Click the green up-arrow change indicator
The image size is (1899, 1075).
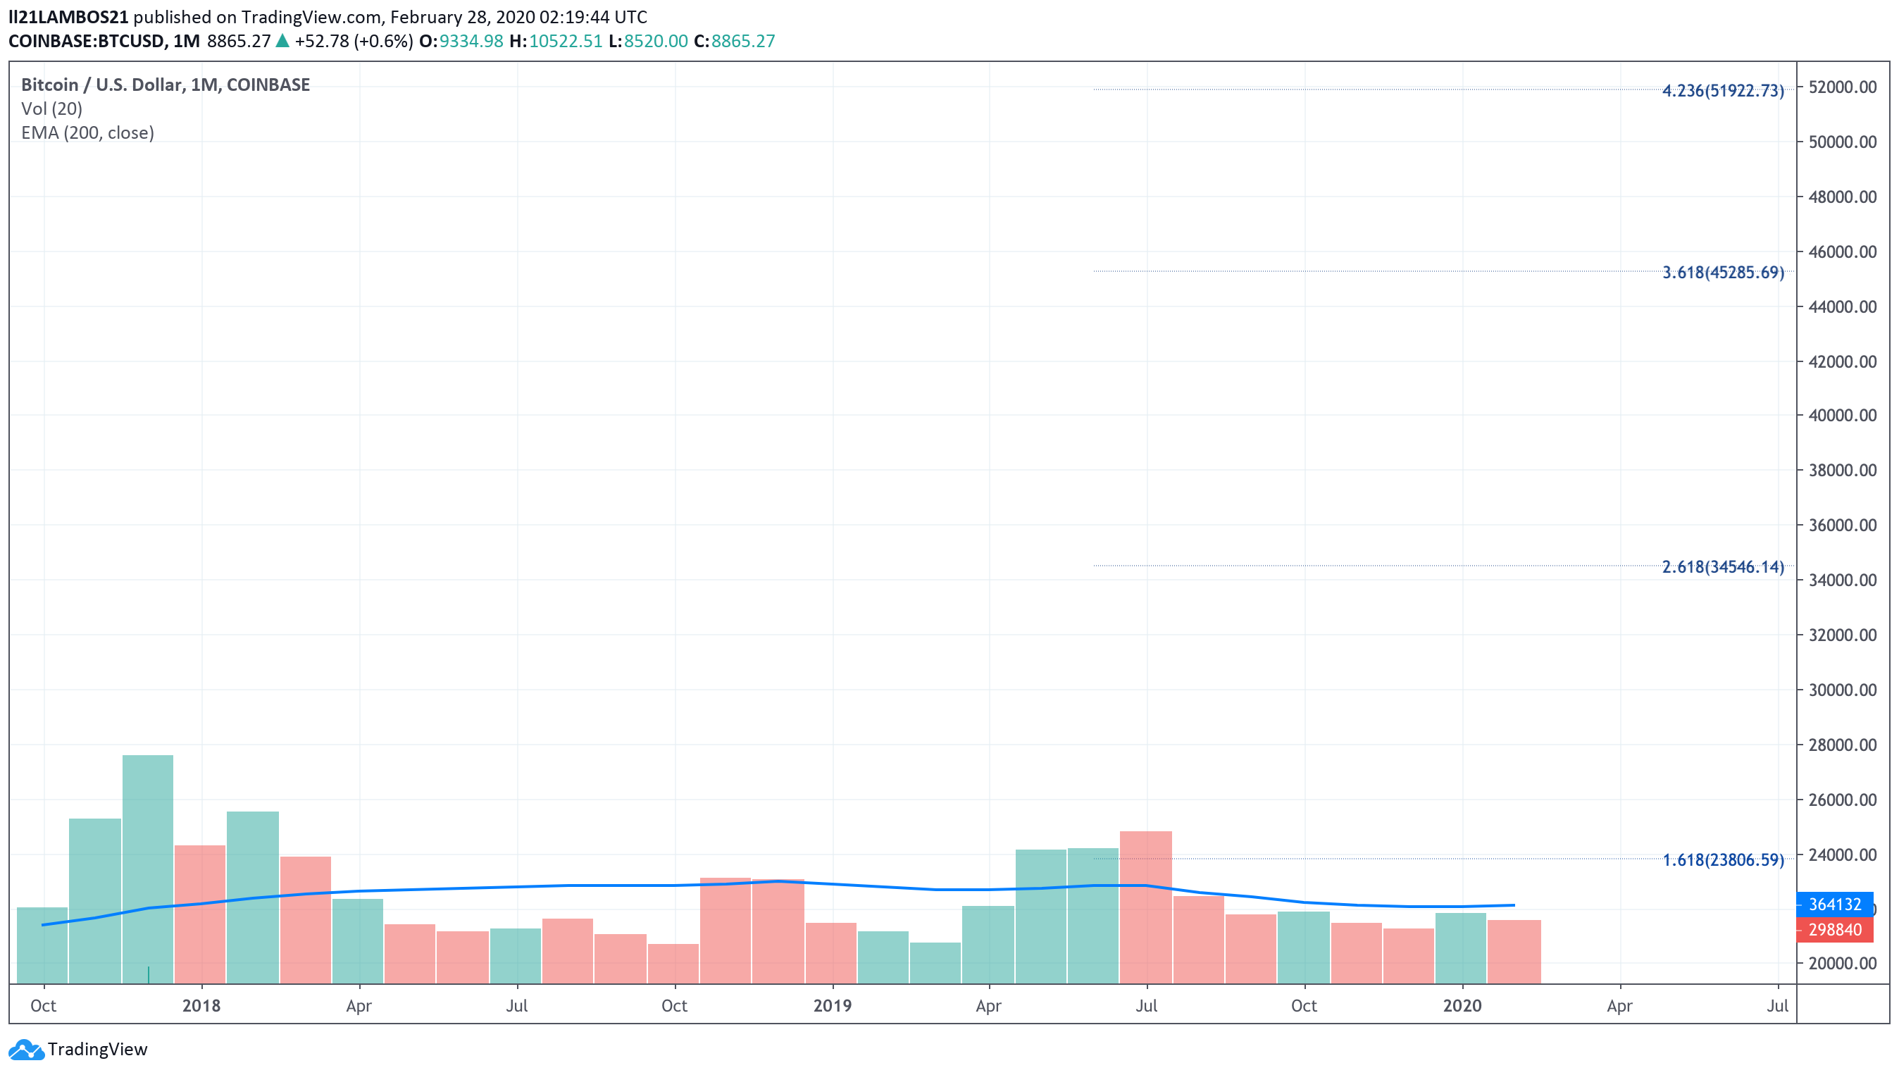tap(282, 40)
